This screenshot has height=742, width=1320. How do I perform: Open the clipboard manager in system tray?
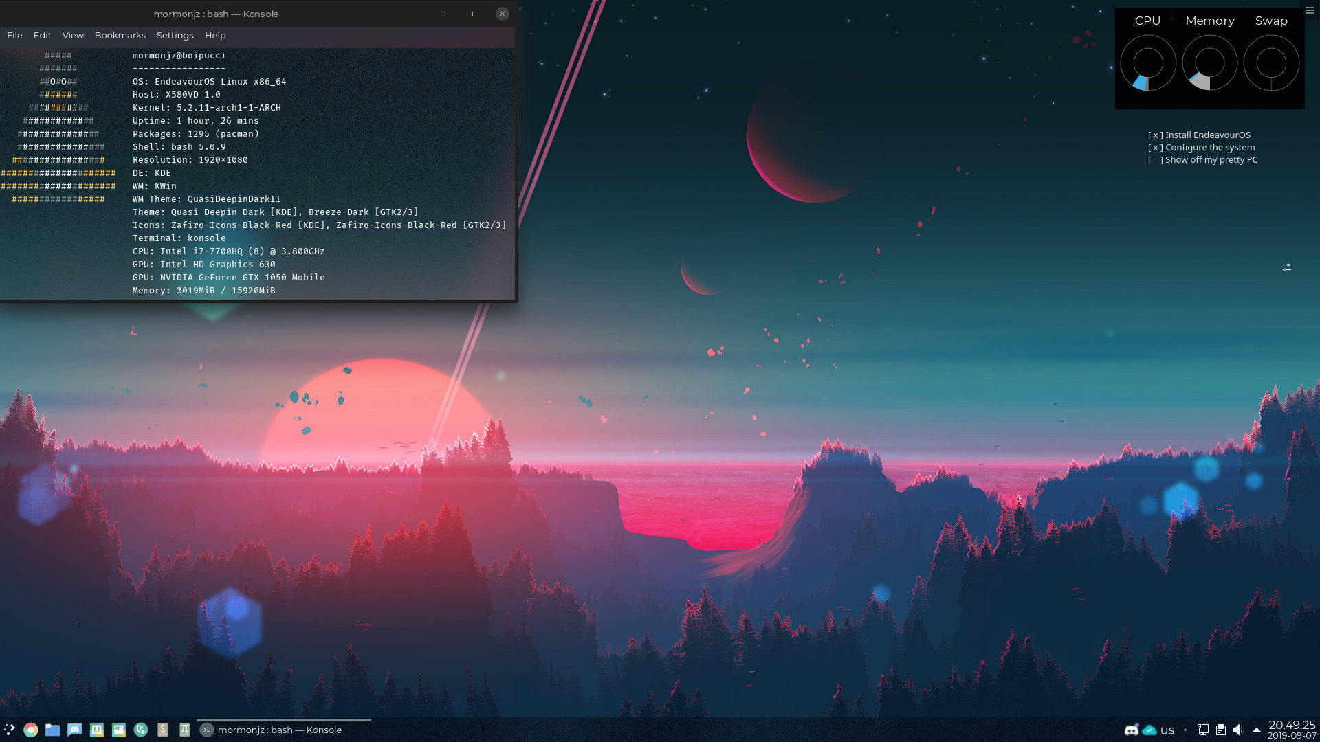coord(1222,730)
